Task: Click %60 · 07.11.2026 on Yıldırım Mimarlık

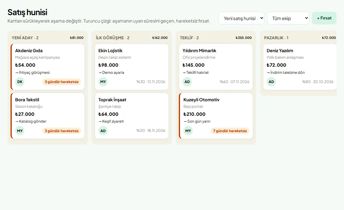Action: [x=234, y=82]
